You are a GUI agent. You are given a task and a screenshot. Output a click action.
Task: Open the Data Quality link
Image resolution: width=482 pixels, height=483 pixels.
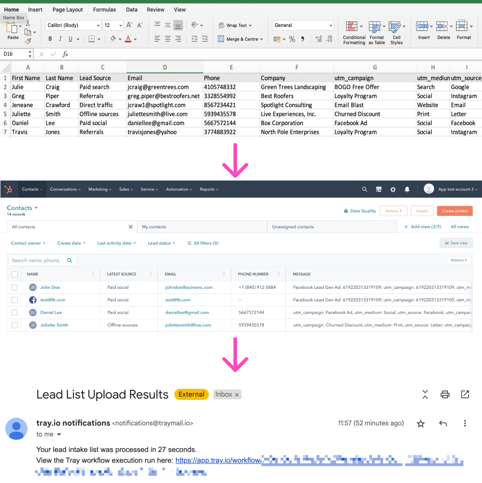[x=360, y=211]
